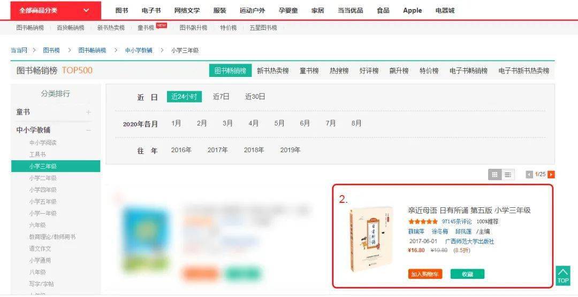Select the 近24小时 time filter
The height and width of the screenshot is (297, 578).
(184, 97)
